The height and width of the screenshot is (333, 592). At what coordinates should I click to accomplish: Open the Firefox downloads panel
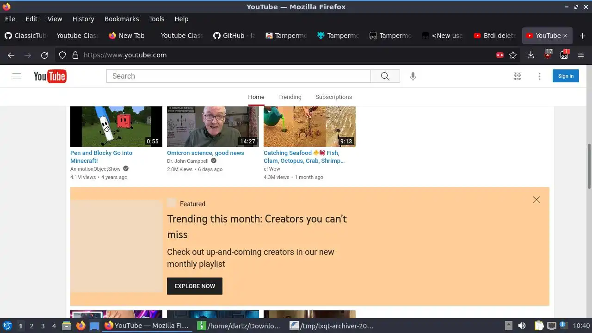pos(530,55)
